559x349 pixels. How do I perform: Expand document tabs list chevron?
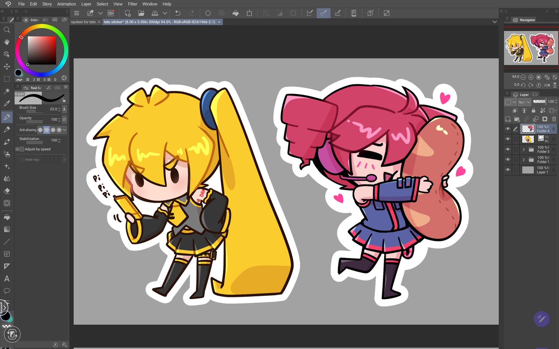[495, 22]
